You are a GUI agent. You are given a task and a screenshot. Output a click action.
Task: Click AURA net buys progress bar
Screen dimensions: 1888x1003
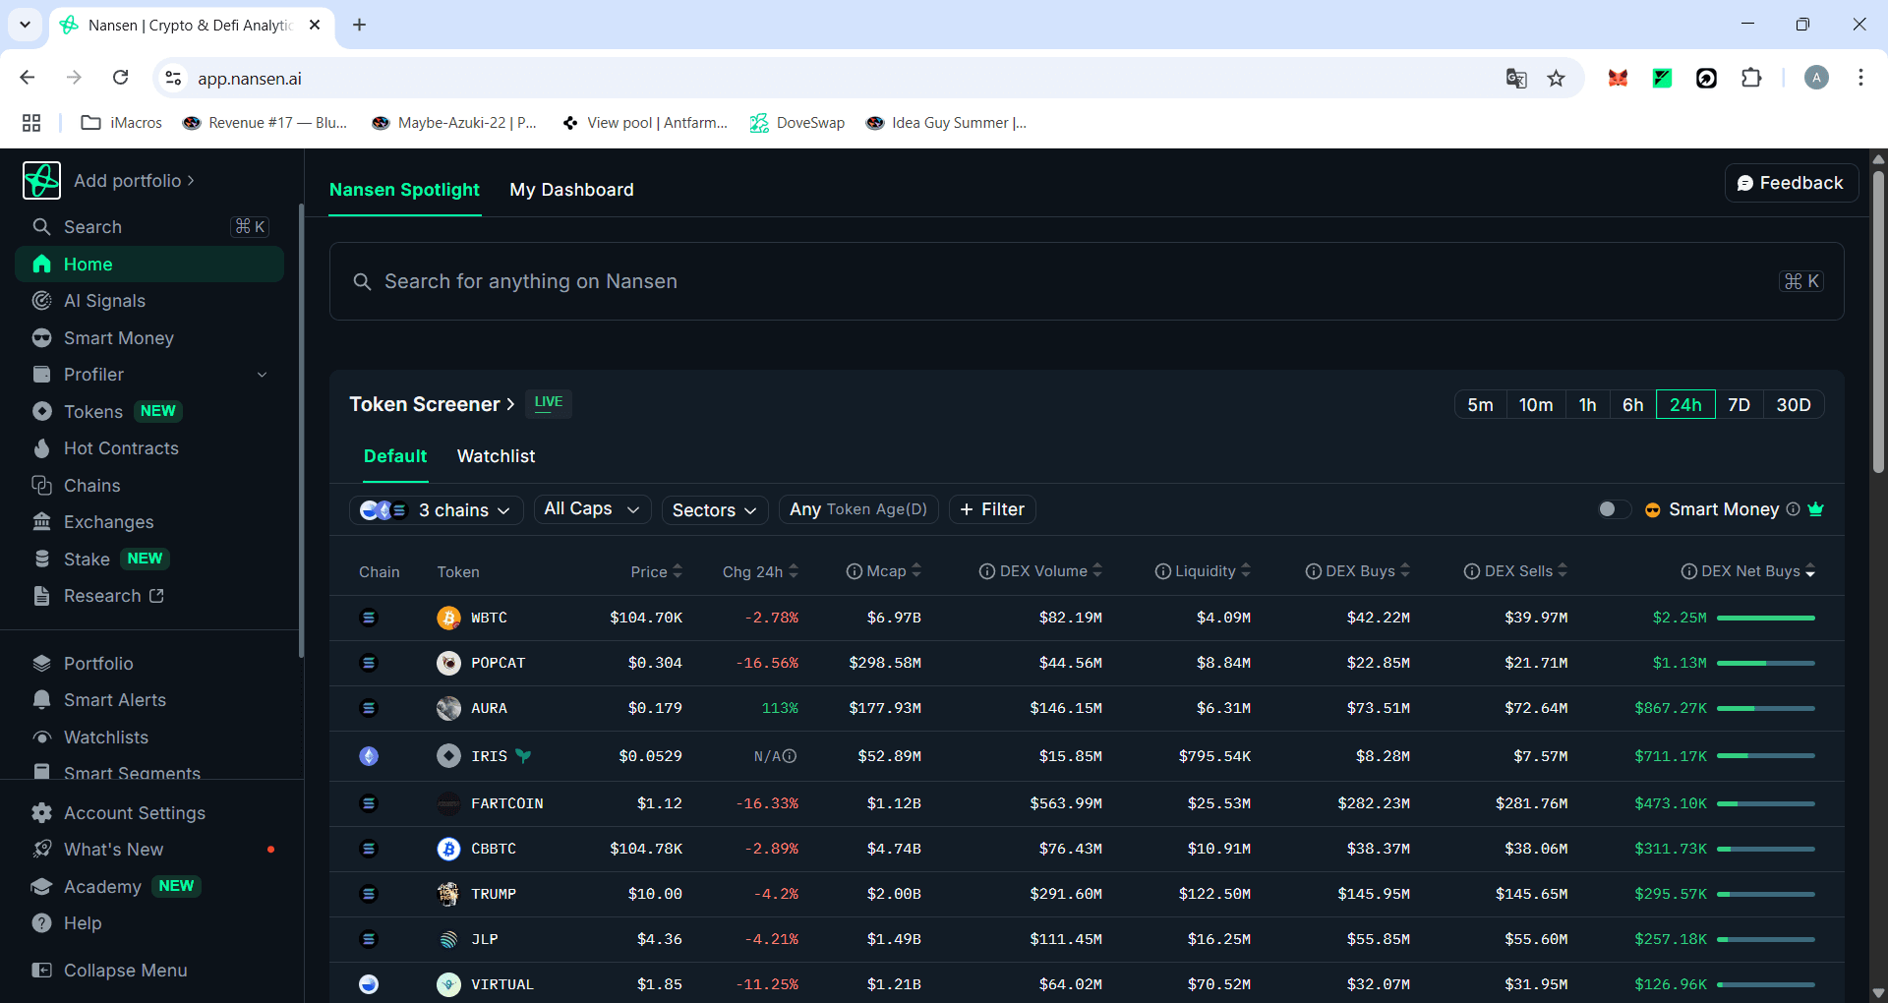[1766, 708]
